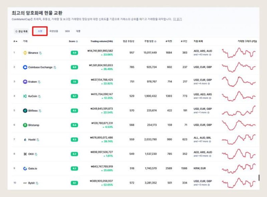Sort by # markets (# 마켓) header
Viewport: 267px width, 197px height.
point(169,41)
